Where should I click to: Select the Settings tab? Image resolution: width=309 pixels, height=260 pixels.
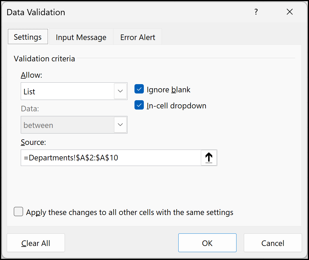pos(27,37)
